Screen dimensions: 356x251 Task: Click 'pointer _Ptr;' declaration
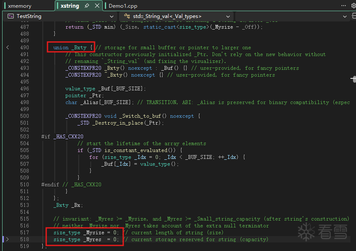84,96
